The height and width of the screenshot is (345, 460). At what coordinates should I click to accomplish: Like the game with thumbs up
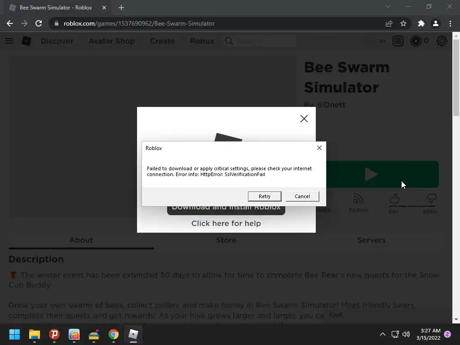(x=394, y=199)
